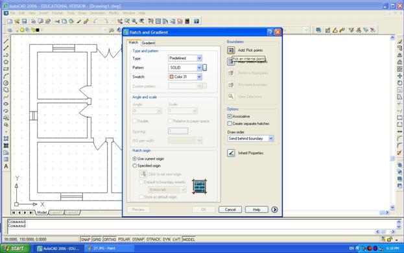Expand the Draw order dropdown
Viewport: 404px width, 253px height.
250,139
